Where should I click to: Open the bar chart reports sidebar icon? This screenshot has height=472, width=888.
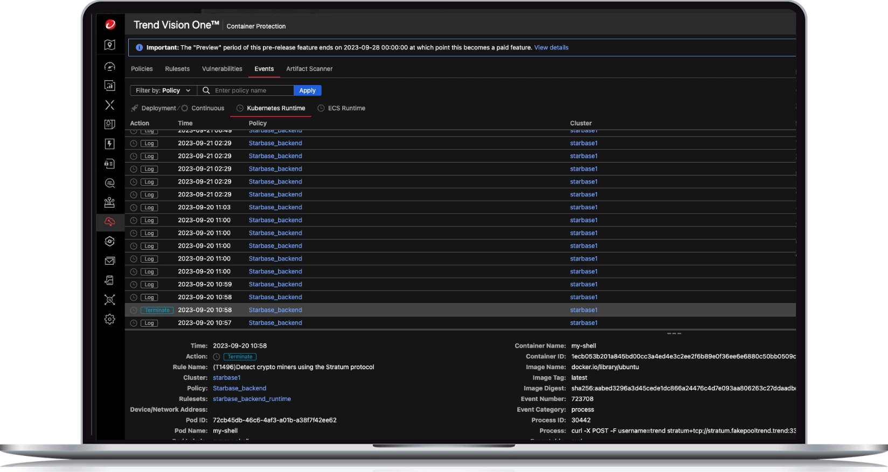click(110, 86)
